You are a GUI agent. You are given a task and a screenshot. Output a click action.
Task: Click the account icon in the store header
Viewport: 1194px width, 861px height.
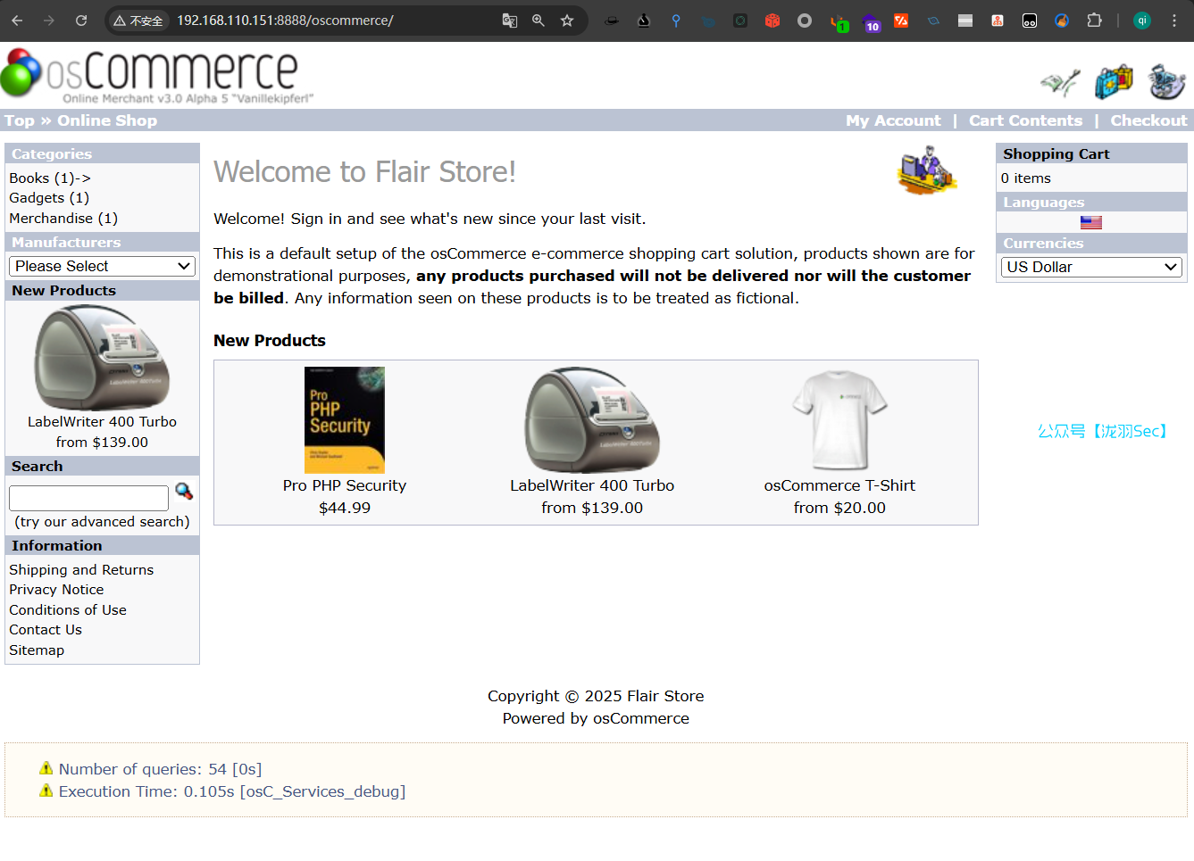(1060, 83)
